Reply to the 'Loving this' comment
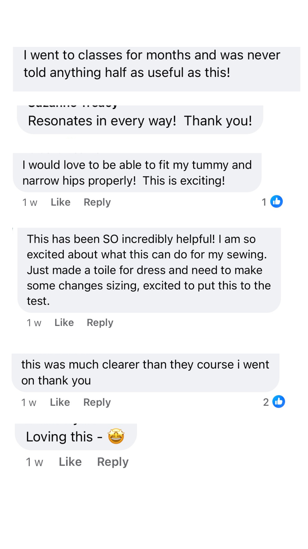The height and width of the screenshot is (549, 308). 113,462
